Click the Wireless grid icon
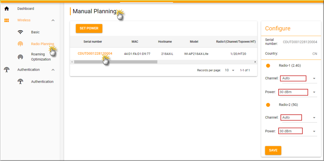Screen dimensions: 324x161 tap(6, 20)
